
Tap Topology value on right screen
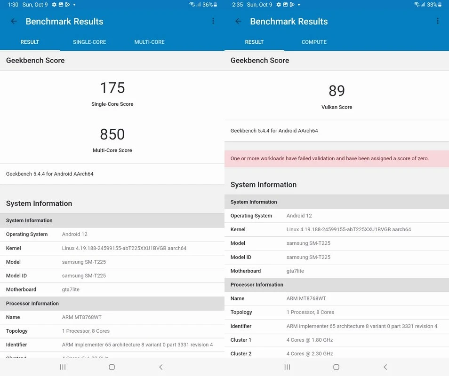[311, 312]
